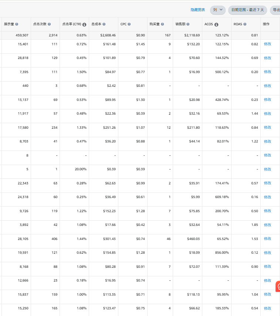Click the ACOS info icon

click(216, 24)
